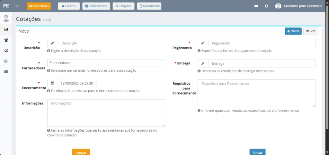329x155 pixels.
Task: Click info icon under Entrega field
Action: (x=199, y=71)
